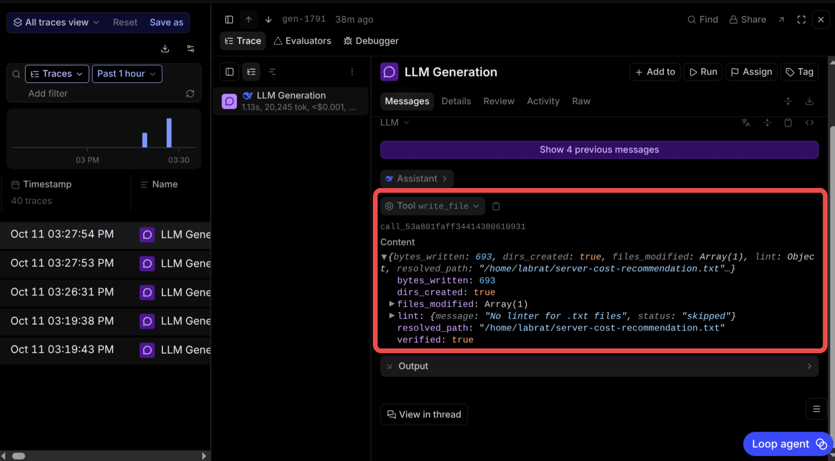Open the trace tree three-dot menu
The image size is (835, 461).
(x=352, y=72)
